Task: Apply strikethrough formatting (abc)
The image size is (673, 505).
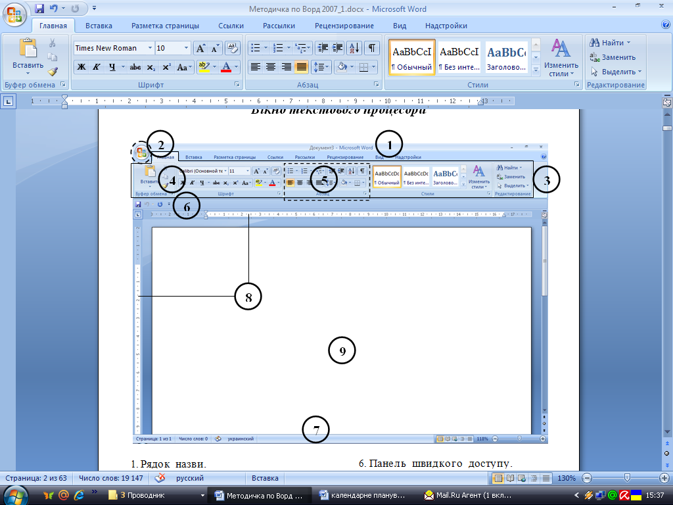Action: (x=135, y=67)
